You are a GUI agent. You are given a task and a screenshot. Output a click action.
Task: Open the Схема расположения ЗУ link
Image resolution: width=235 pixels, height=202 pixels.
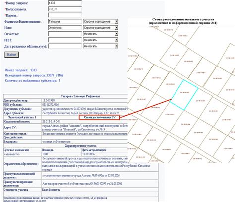[100, 117]
